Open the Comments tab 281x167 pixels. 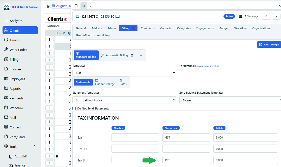[148, 28]
